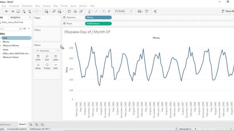Save the workbook with the Save icon
Image resolution: width=234 pixels, height=131 pixels.
[x=18, y=11]
